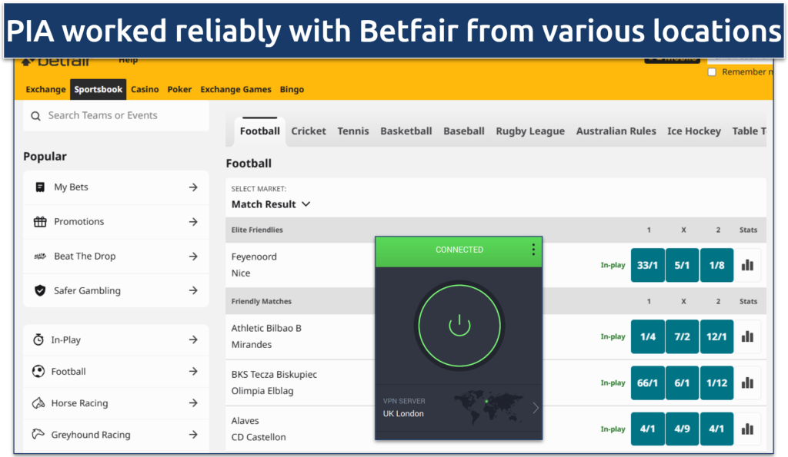Screen dimensions: 788x457
Task: Bet on Athletic Bilbao B at 1/4
Action: pyautogui.click(x=647, y=336)
